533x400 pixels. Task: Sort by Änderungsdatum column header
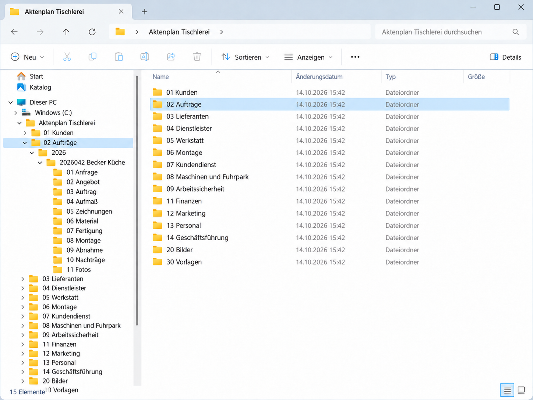click(319, 77)
